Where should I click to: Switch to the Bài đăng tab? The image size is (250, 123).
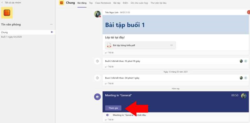(82, 3)
